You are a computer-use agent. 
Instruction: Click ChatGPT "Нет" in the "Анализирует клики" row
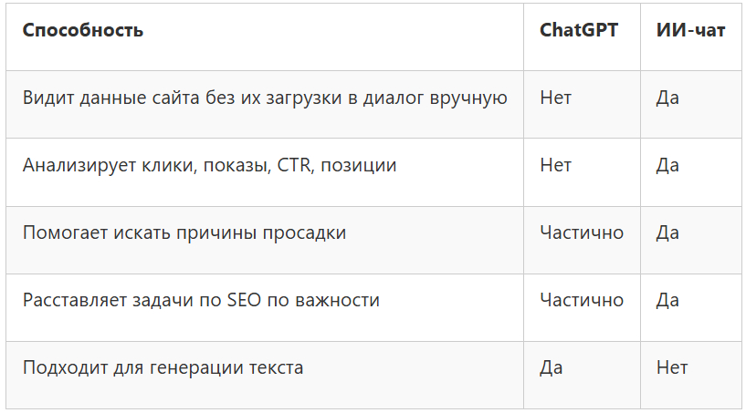click(x=555, y=165)
